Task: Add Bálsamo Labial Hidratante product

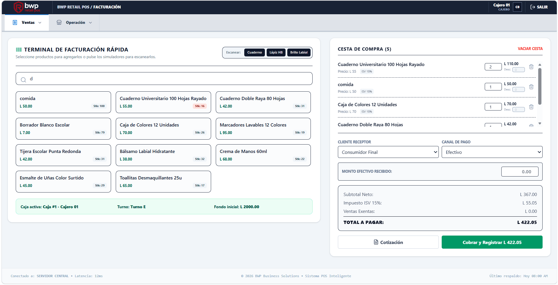Action: pyautogui.click(x=163, y=155)
